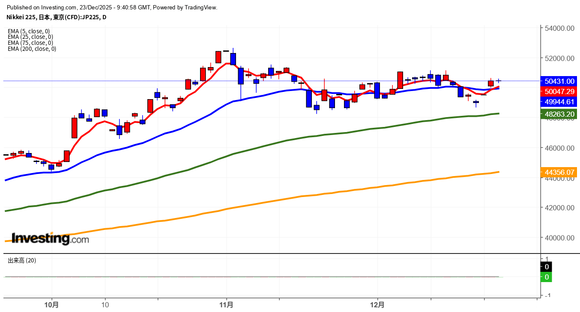Click the Investing.com logo watermark

[x=50, y=238]
